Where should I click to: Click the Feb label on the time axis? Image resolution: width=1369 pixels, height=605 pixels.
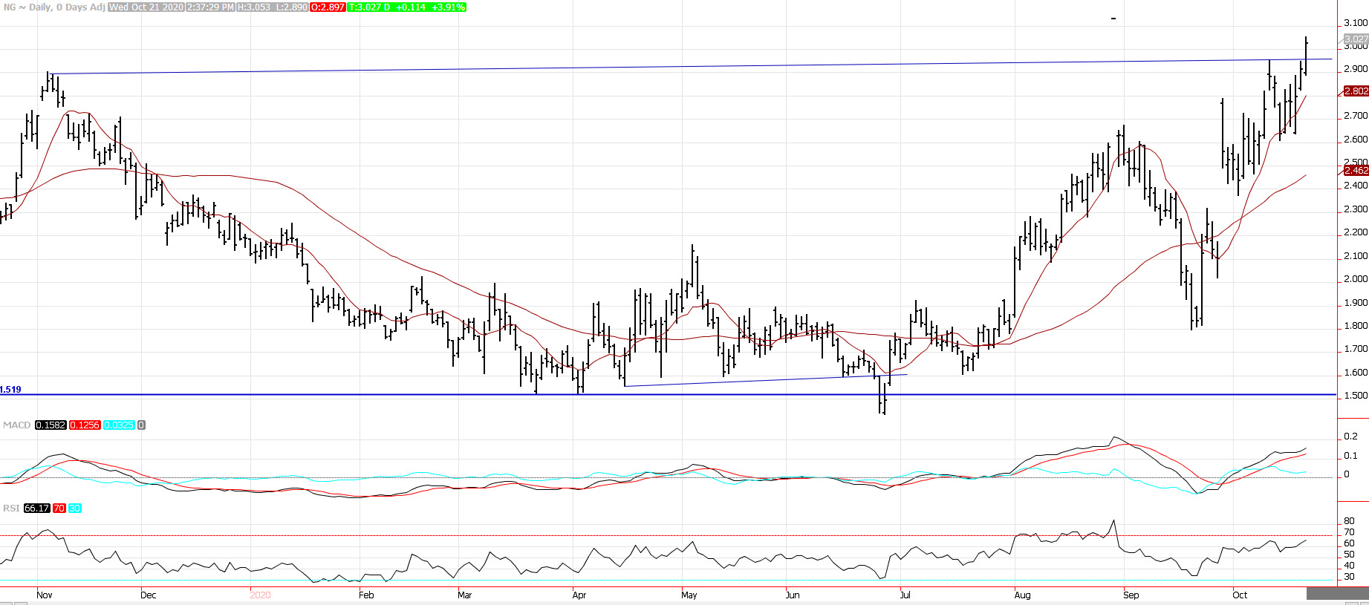[366, 595]
